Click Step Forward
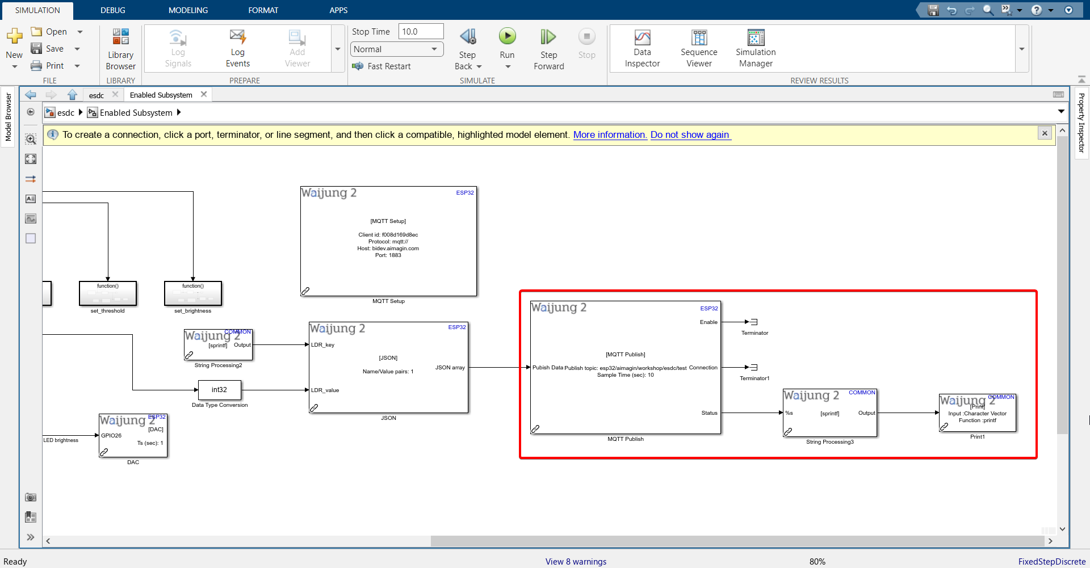Screen dimensions: 1090x568 click(548, 49)
